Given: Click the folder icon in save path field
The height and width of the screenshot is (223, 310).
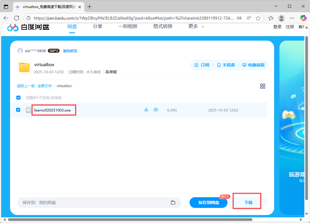Looking at the screenshot, I should (x=173, y=203).
